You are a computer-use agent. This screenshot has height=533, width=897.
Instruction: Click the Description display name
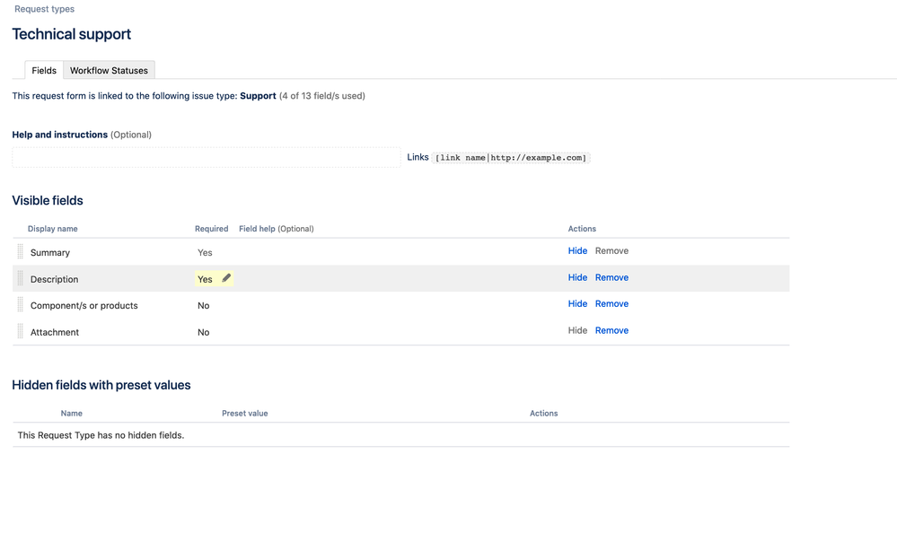[x=55, y=279]
